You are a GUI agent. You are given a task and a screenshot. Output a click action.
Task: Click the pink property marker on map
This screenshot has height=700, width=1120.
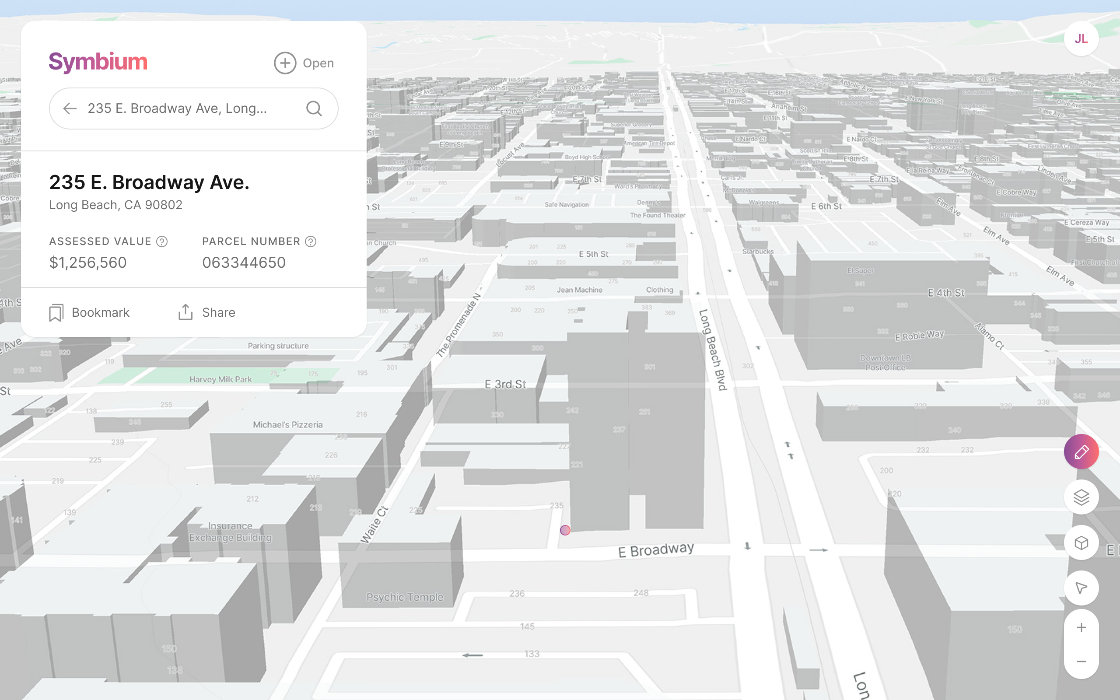(565, 530)
